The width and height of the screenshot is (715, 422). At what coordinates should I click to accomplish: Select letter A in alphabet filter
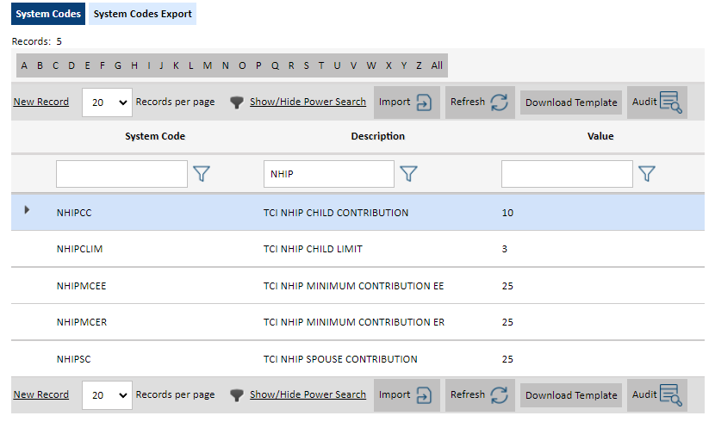point(24,65)
